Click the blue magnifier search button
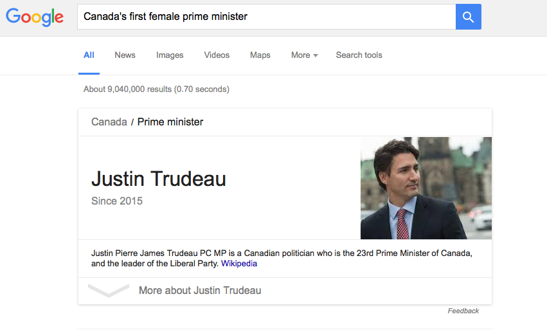This screenshot has height=330, width=547. tap(468, 17)
